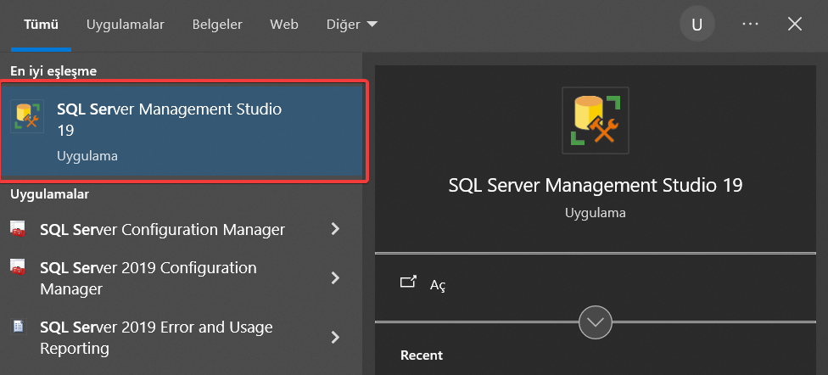Viewport: 828px width, 375px height.
Task: Select the Tümü tab
Action: pyautogui.click(x=42, y=25)
